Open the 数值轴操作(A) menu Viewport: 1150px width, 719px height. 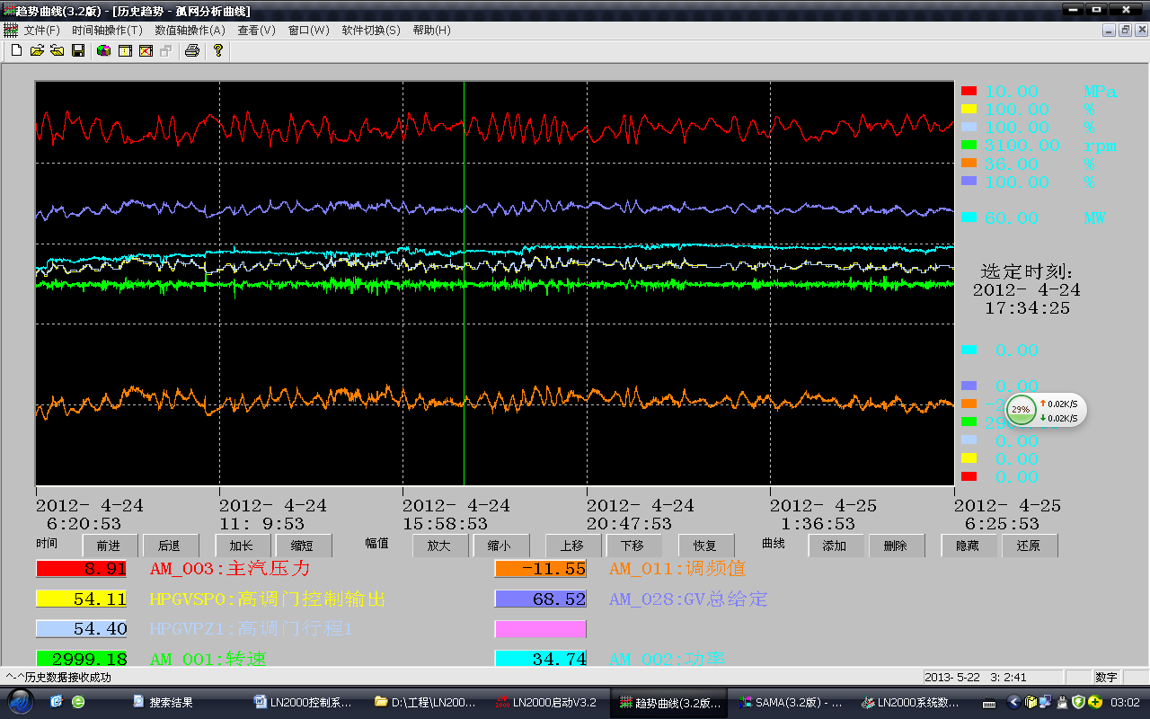click(x=190, y=30)
